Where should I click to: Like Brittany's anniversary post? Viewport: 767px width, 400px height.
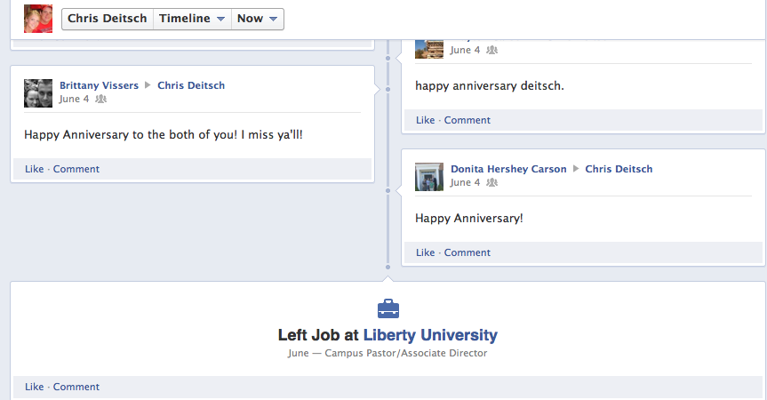click(x=34, y=169)
